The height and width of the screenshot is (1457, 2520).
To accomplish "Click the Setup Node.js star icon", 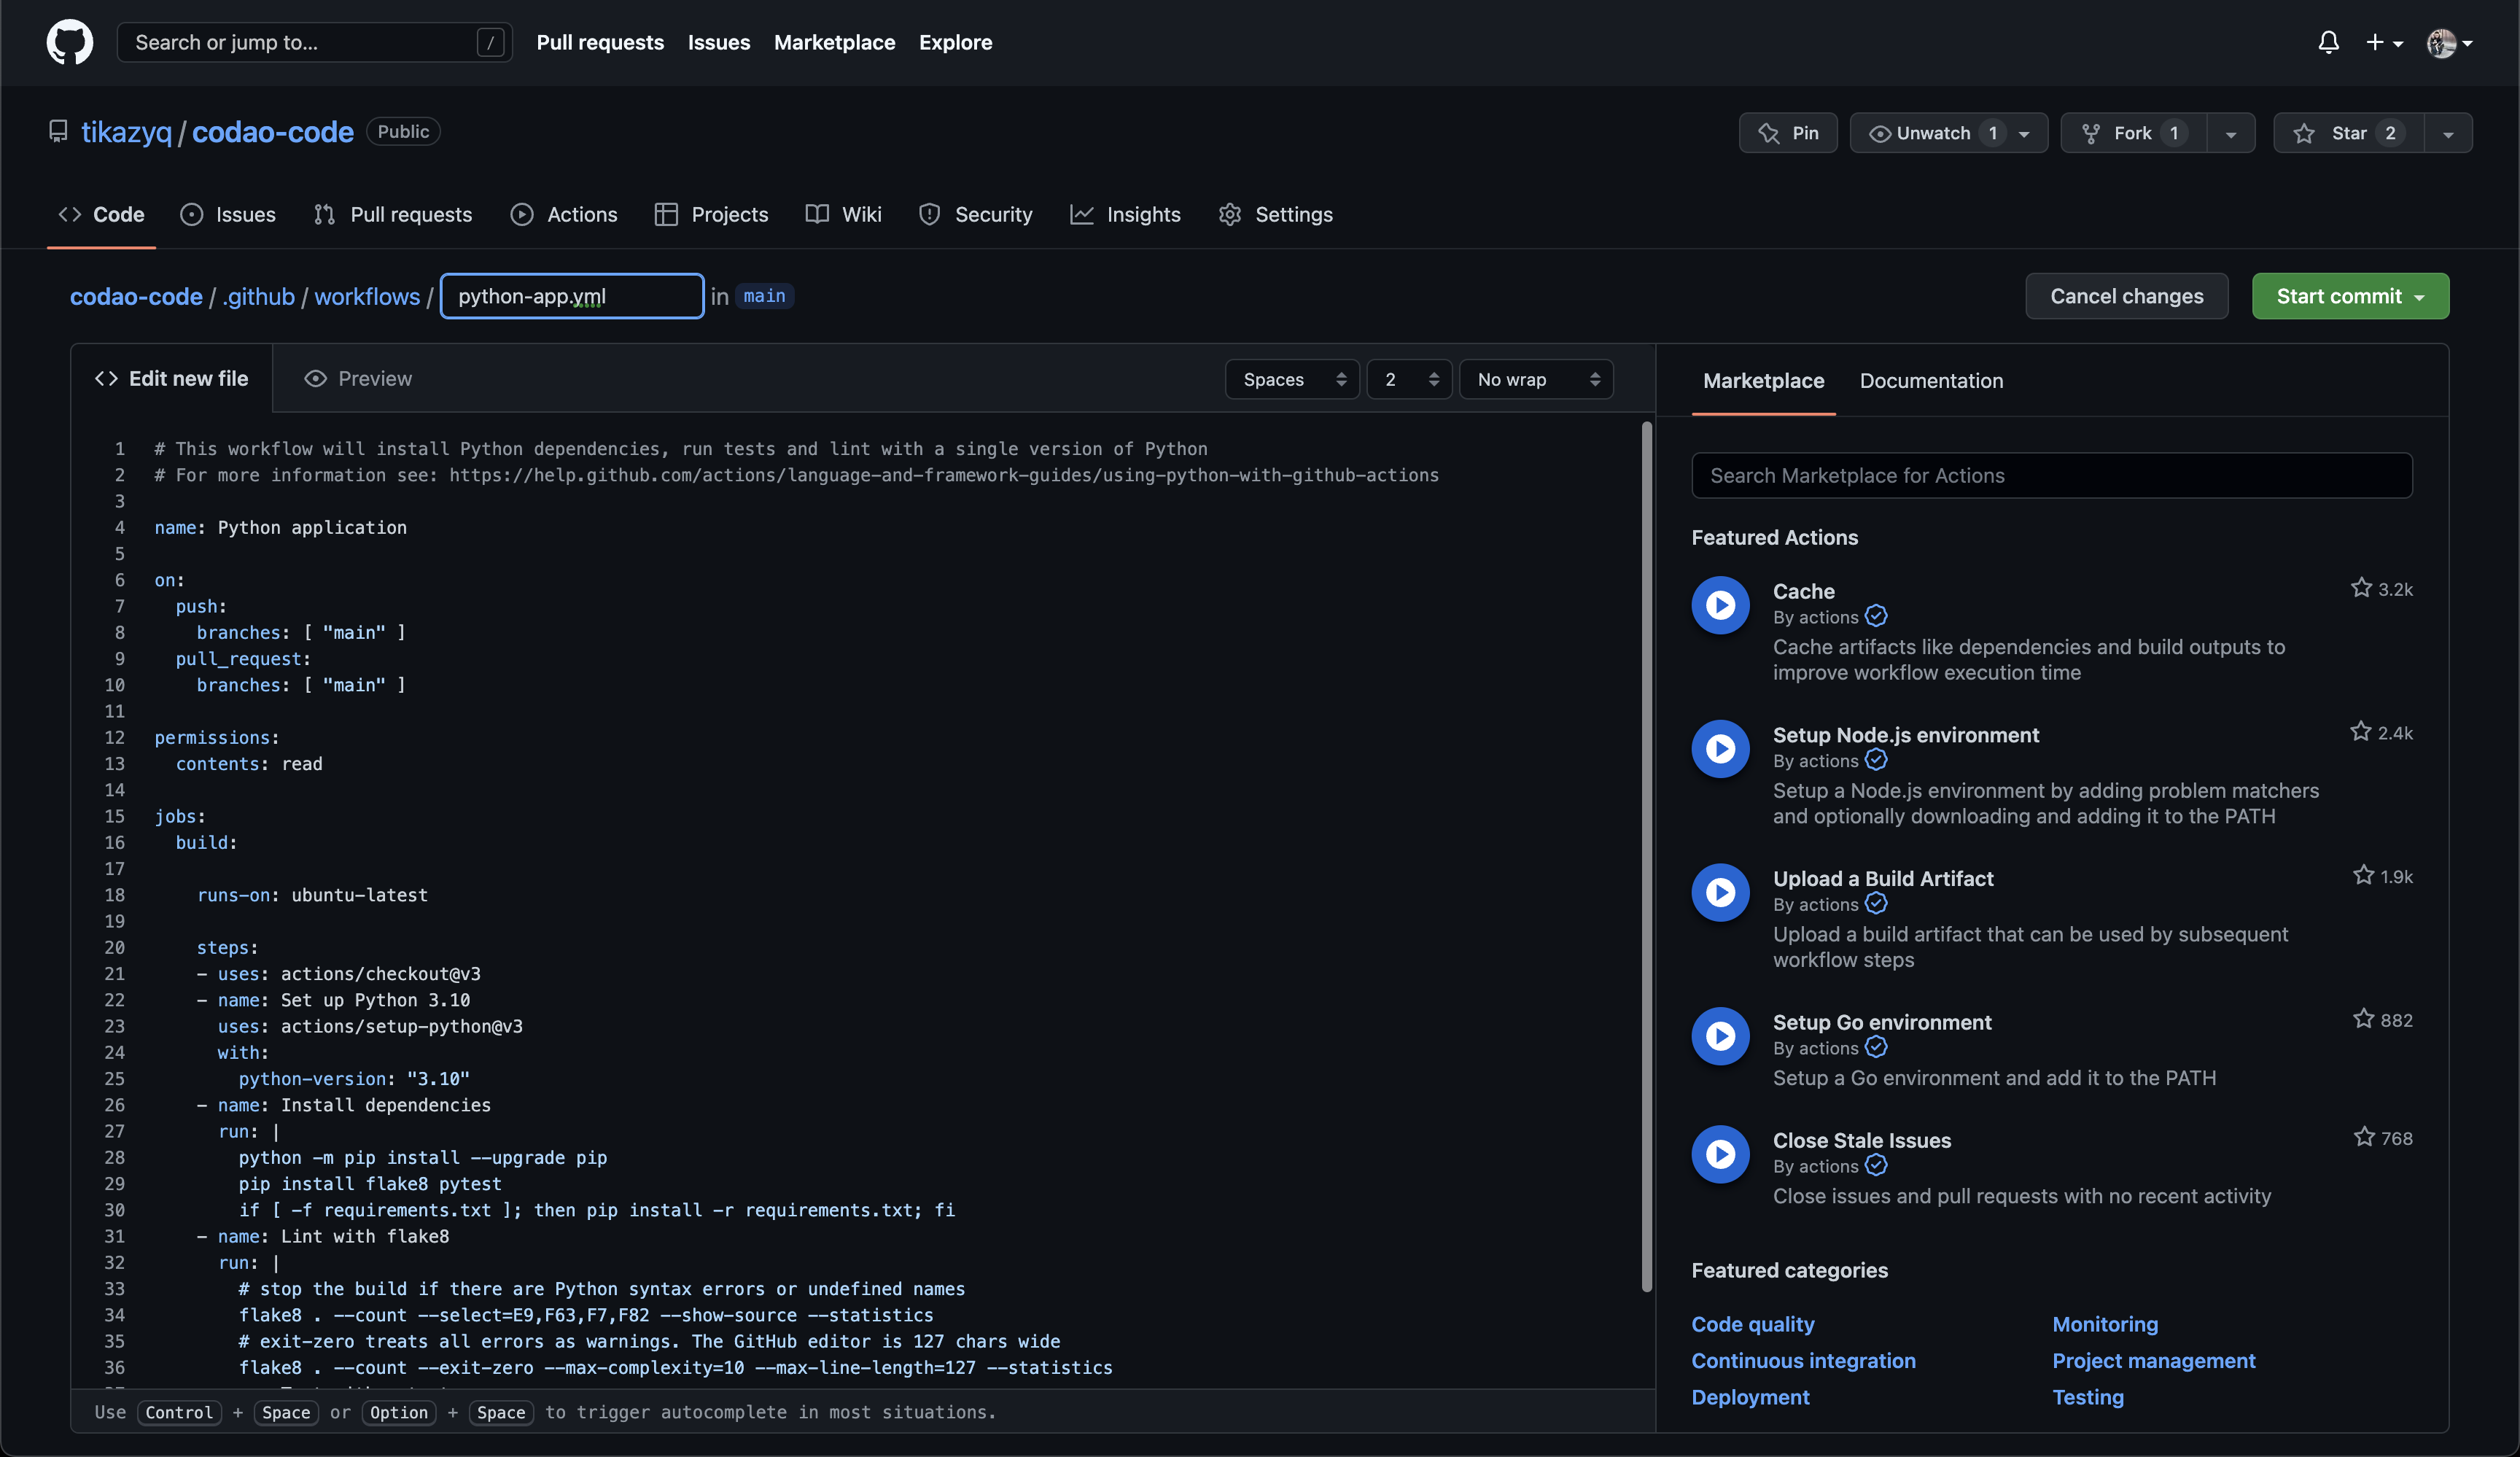I will 2360,732.
